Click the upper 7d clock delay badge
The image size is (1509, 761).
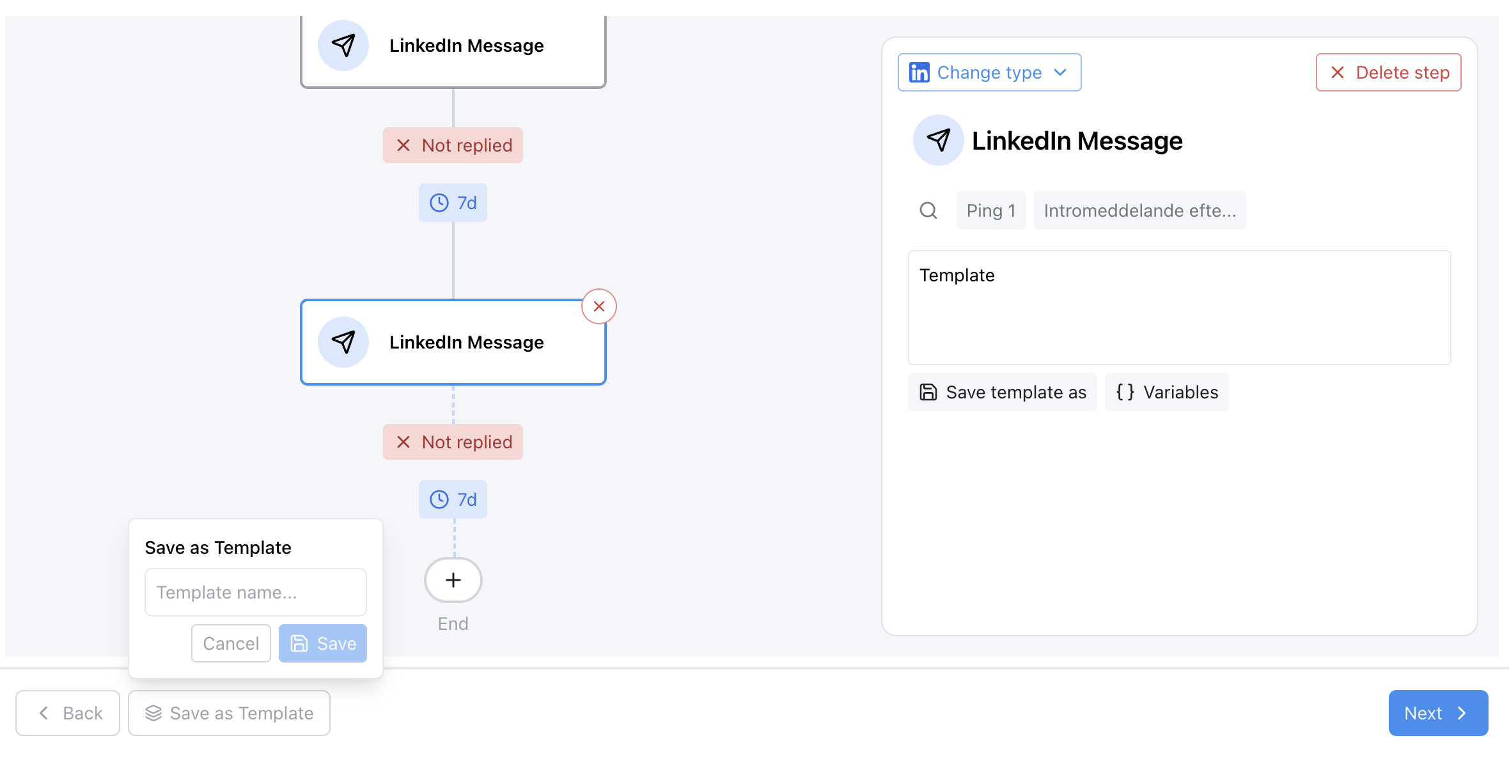[x=453, y=203]
